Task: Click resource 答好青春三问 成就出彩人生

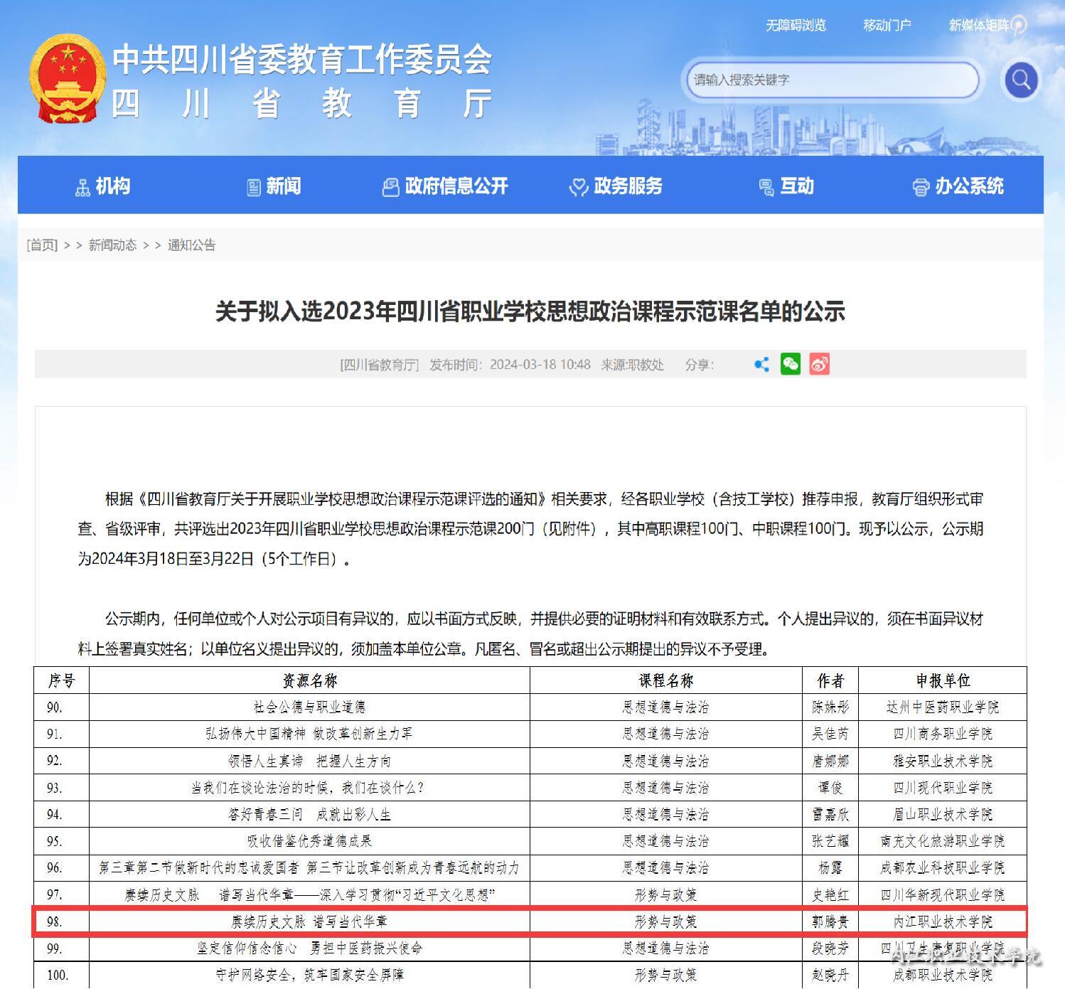Action: click(309, 814)
